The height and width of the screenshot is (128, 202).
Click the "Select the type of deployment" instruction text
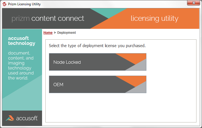[x=97, y=46]
